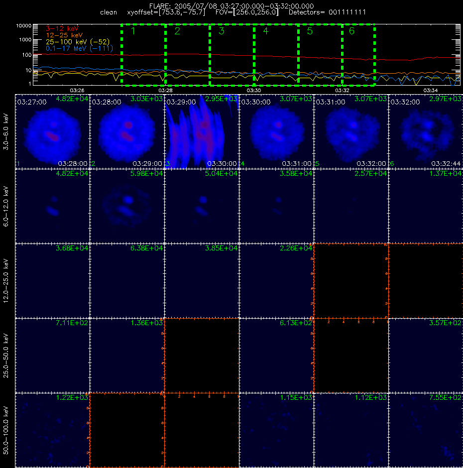Click the 12.0-25.0 keV row label

point(6,281)
